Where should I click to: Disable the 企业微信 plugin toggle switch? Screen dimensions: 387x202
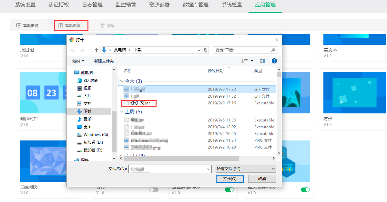229,190
